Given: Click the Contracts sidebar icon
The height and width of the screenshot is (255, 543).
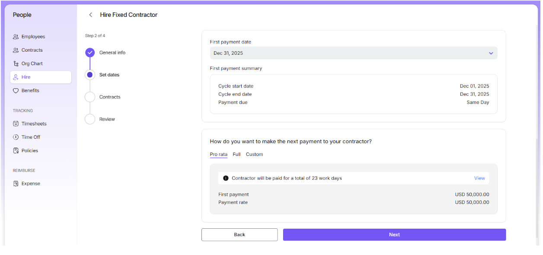Looking at the screenshot, I should point(16,50).
